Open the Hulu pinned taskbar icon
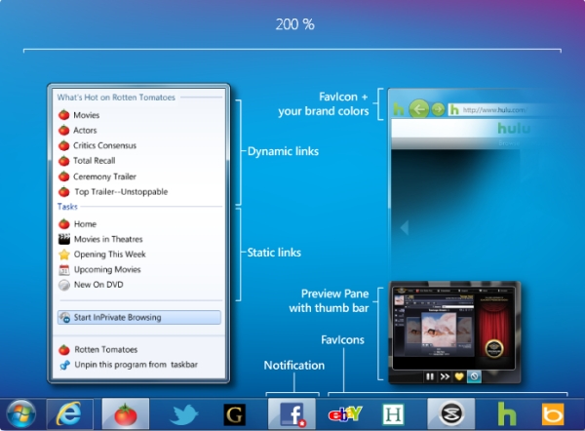The height and width of the screenshot is (431, 585). (x=505, y=414)
